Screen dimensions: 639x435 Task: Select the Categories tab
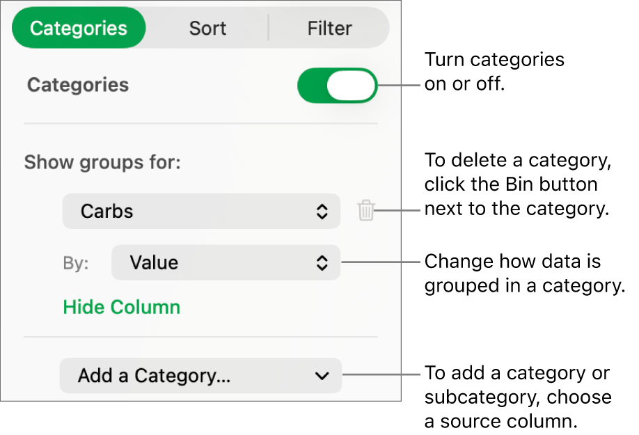[79, 28]
